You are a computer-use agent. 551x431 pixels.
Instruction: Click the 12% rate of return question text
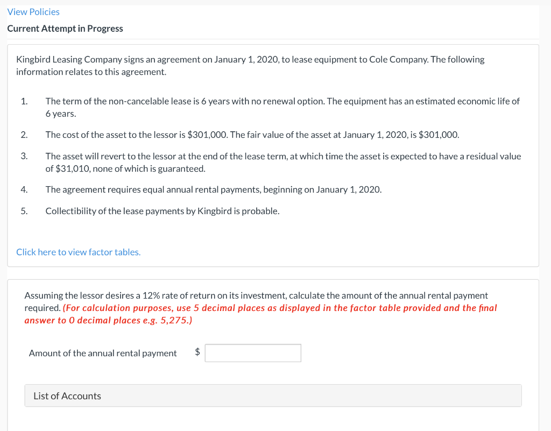click(x=256, y=295)
